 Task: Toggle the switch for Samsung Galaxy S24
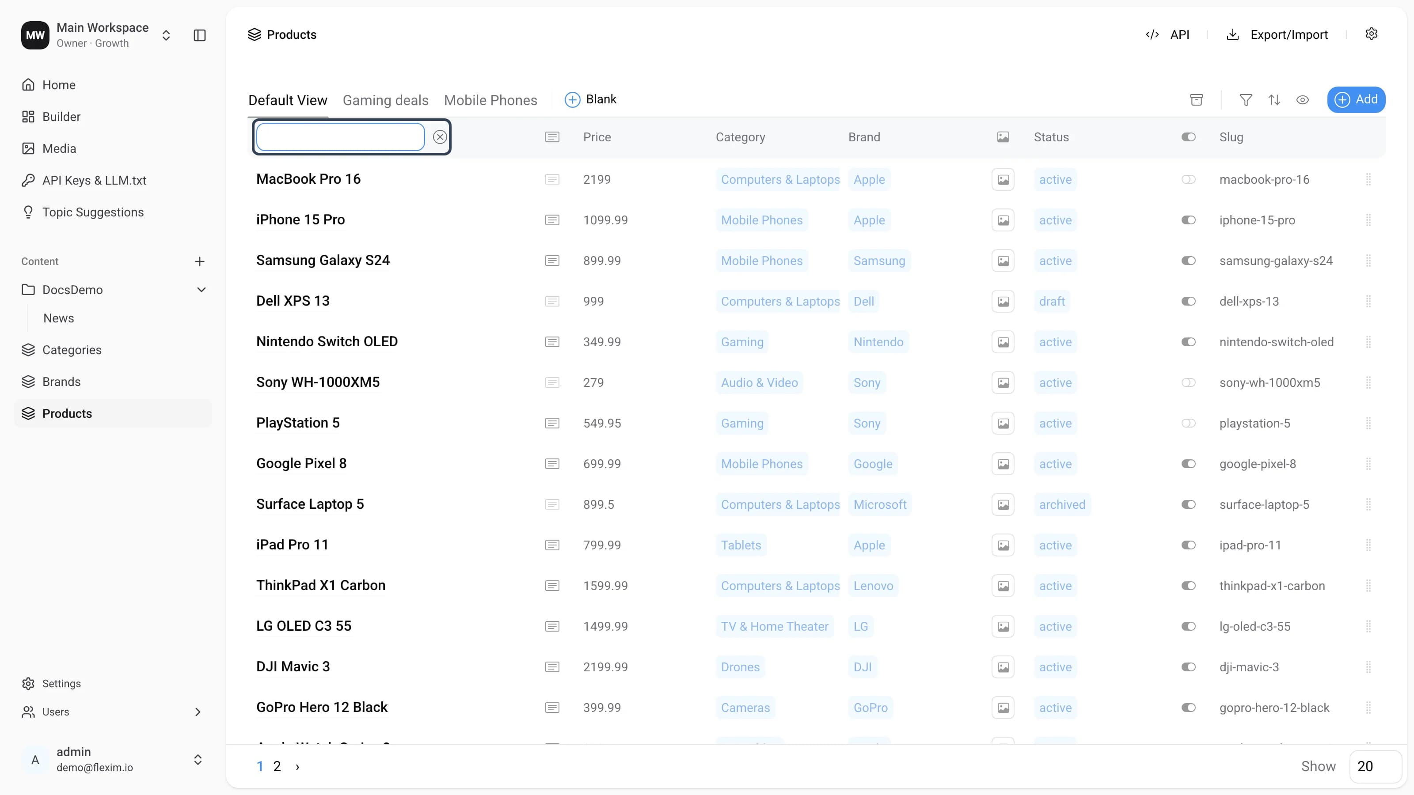(x=1188, y=261)
